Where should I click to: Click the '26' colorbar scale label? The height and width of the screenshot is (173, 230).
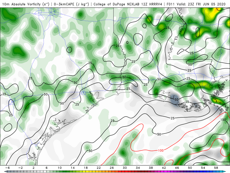(112, 168)
